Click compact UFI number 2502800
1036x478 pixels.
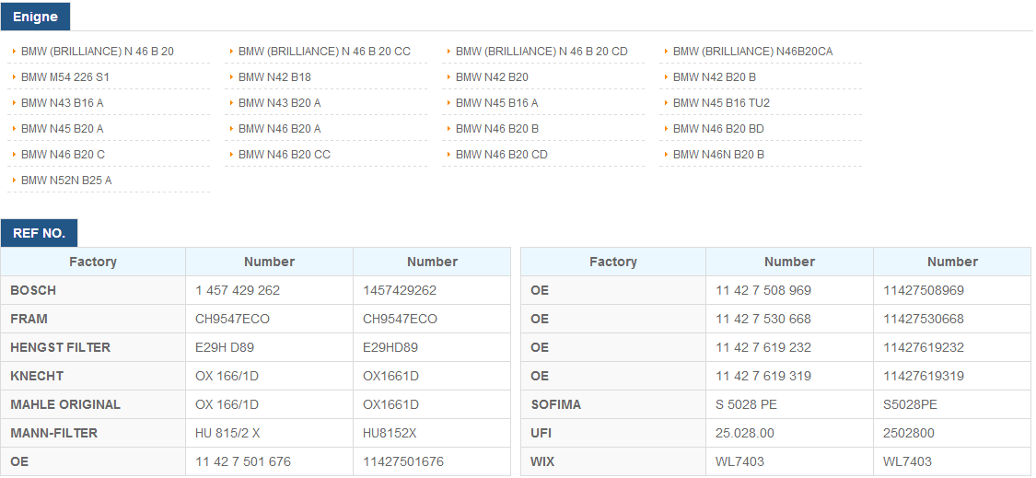tap(910, 433)
